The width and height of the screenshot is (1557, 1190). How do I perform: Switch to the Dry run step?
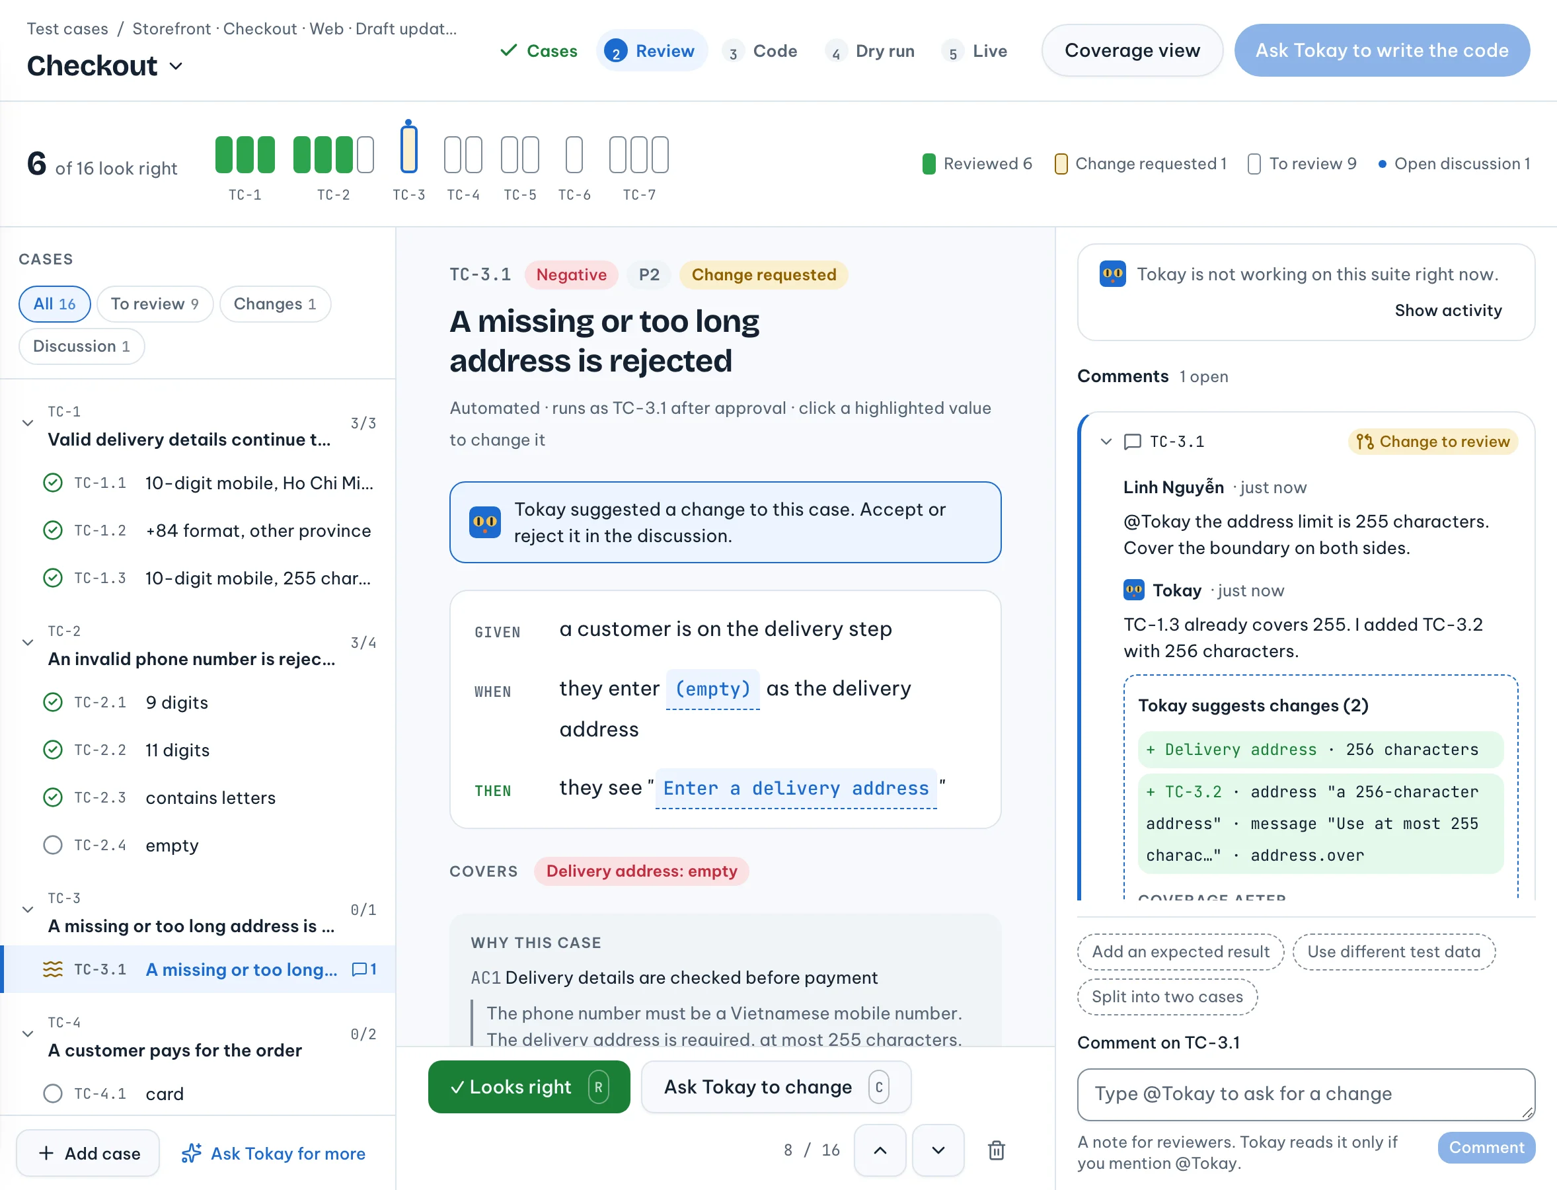(x=871, y=51)
